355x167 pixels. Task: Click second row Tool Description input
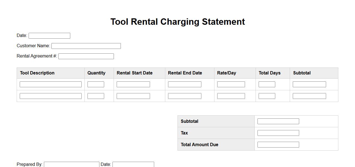pos(51,96)
